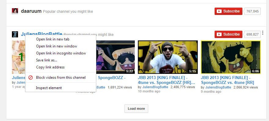Subscribe to the JuliensBlogBattle channel
Viewport: 269px width, 121px height.
228,34
